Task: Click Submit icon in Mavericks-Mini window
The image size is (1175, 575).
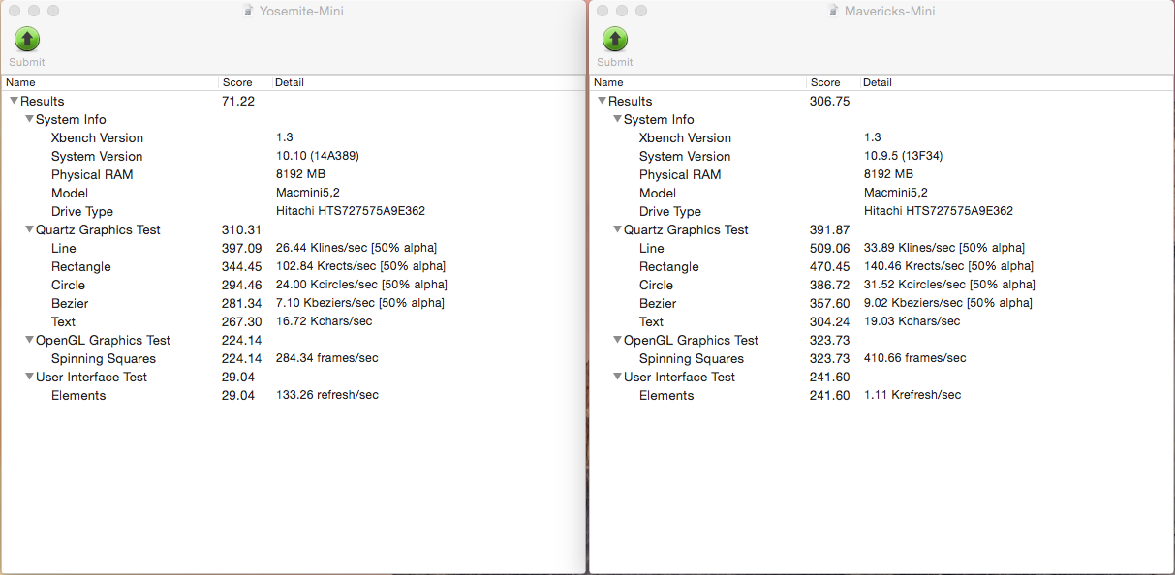Action: pyautogui.click(x=615, y=39)
